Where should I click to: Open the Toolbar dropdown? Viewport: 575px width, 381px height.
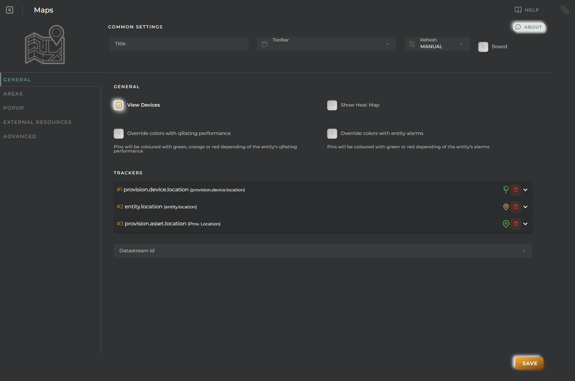click(326, 44)
